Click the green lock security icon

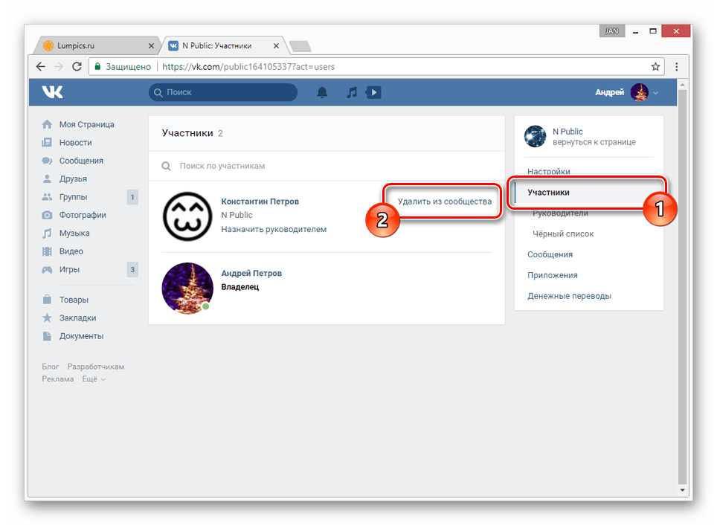(x=97, y=67)
